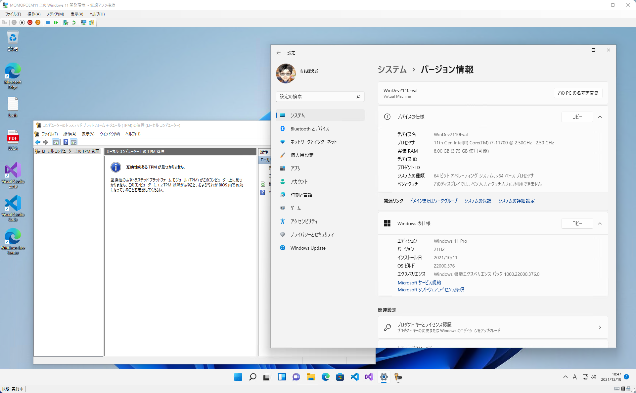Click the orange Save state icon in VM toolbar
Screen dimensions: 636x393
(38, 23)
